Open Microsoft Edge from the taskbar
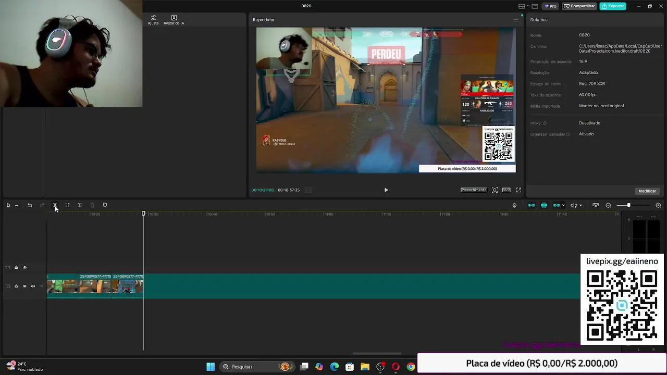 tap(334, 367)
